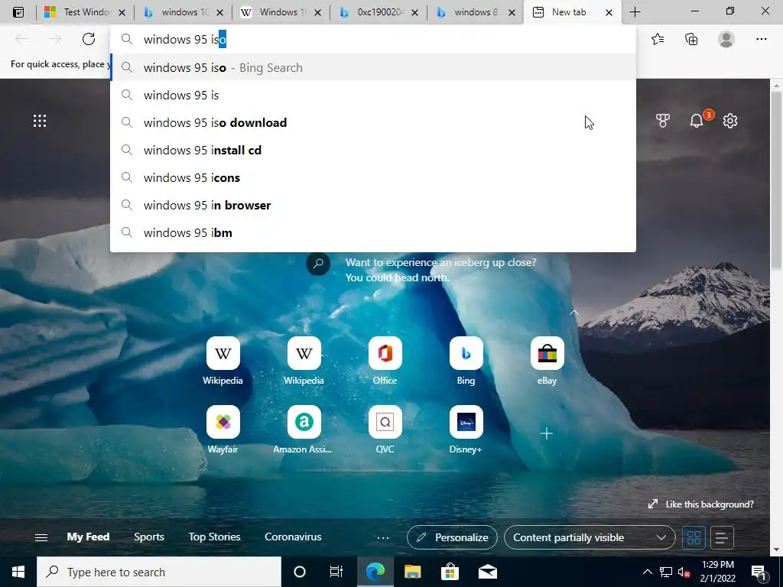783x587 pixels.
Task: Open page settings gear icon
Action: pos(730,120)
